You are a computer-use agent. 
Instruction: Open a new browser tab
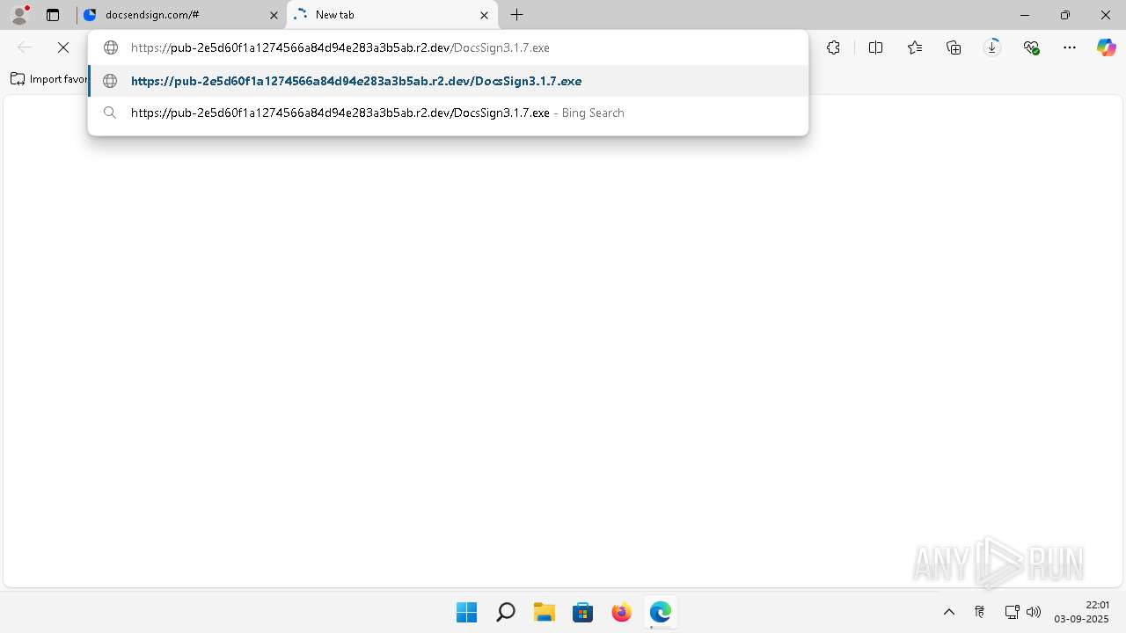point(517,15)
